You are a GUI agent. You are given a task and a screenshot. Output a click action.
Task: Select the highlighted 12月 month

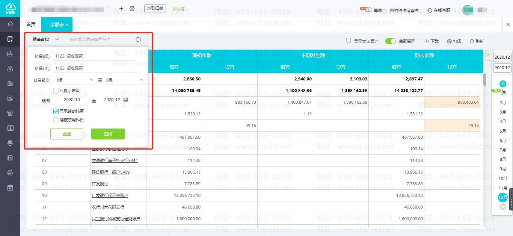tap(503, 197)
